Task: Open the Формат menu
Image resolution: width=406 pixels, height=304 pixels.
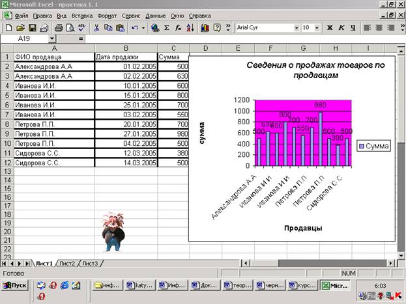Action: point(107,14)
